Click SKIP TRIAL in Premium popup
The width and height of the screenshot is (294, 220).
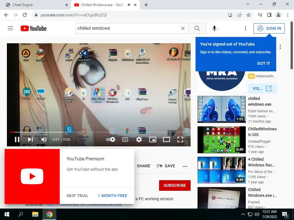pyautogui.click(x=78, y=195)
